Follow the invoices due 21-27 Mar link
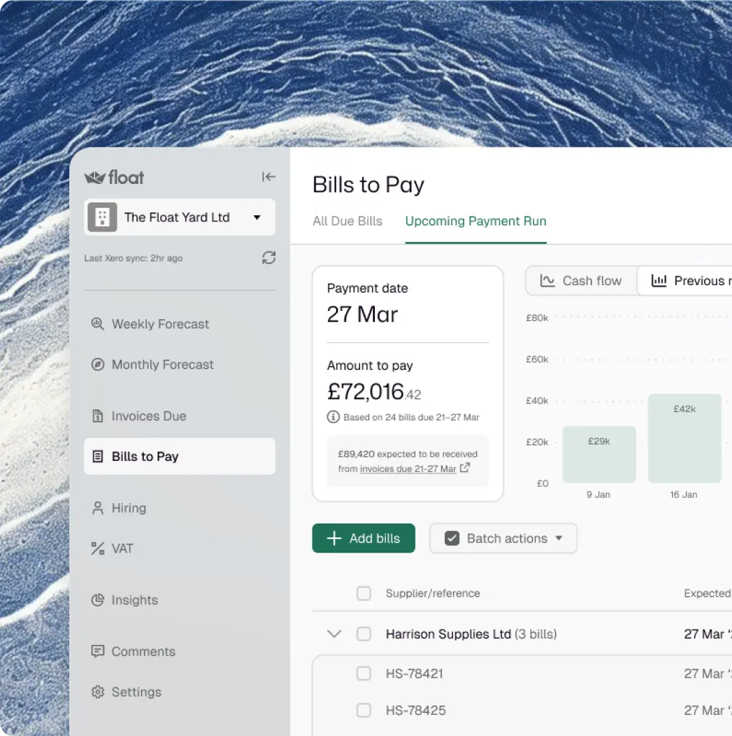This screenshot has height=736, width=732. point(408,468)
